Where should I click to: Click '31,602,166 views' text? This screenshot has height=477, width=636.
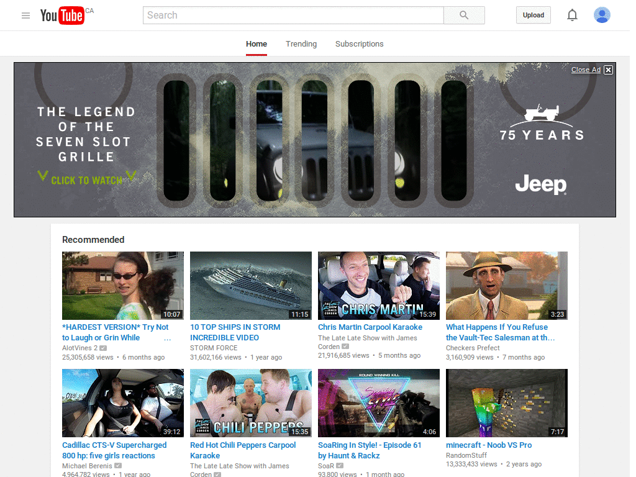(x=216, y=357)
